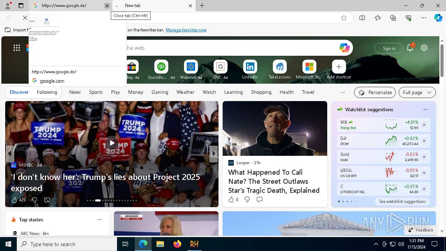Open the Favorites list icon
446x251 pixels.
click(378, 18)
